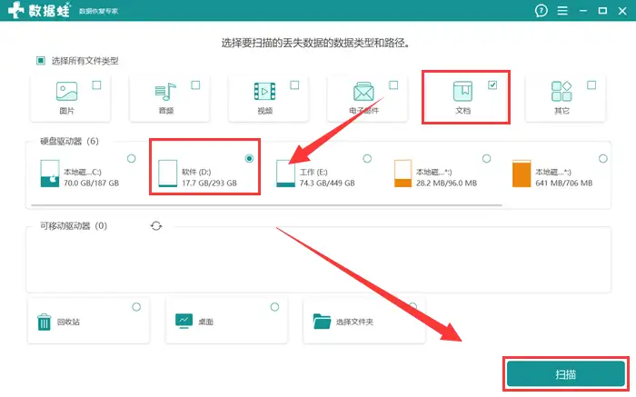Click the 74.3 GB/449 GB text

coord(327,184)
